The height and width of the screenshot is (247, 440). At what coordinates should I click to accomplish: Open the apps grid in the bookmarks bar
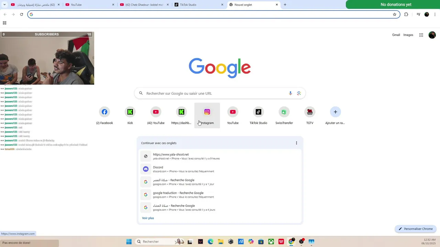pyautogui.click(x=4, y=23)
